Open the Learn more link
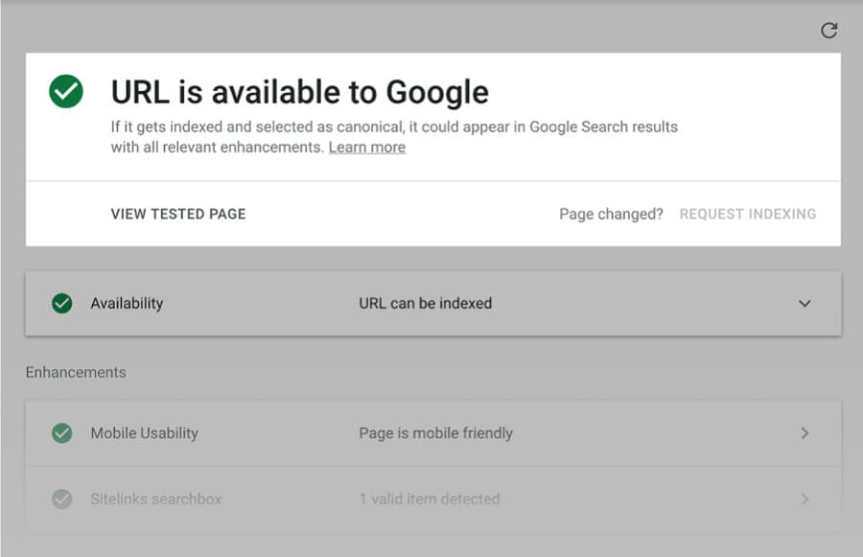 pos(366,148)
